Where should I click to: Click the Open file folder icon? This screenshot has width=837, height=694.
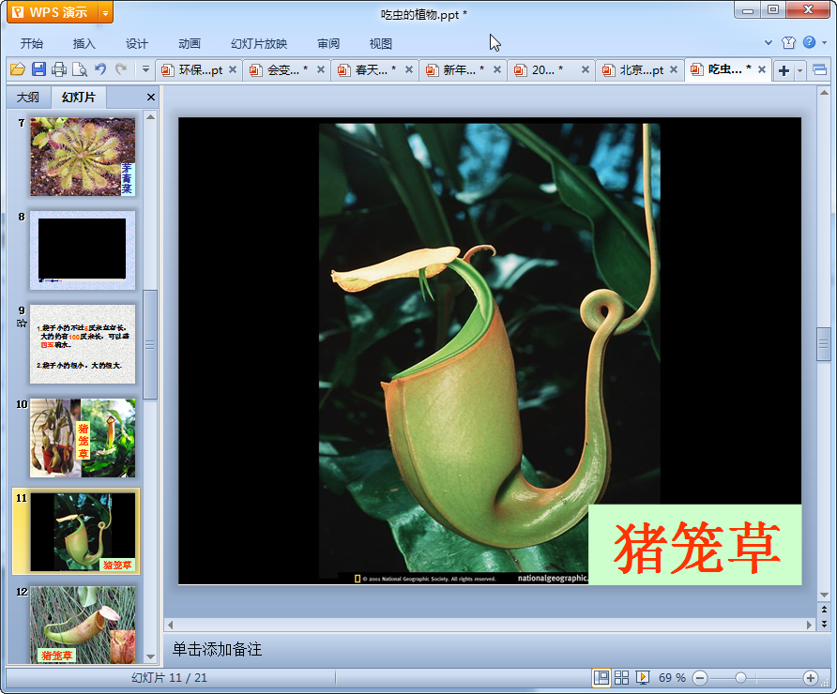click(17, 69)
